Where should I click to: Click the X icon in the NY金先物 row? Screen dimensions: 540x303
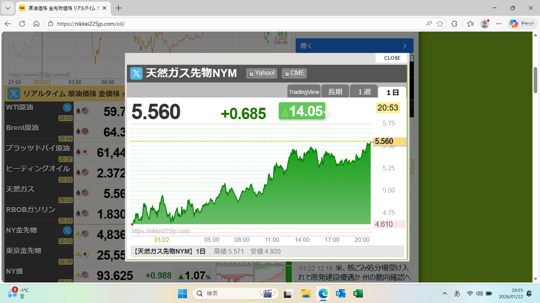point(67,230)
